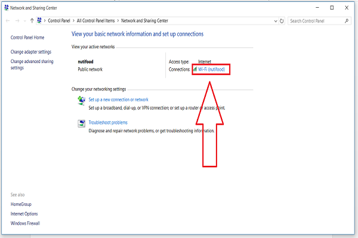Go to Control Panel Home

pyautogui.click(x=27, y=37)
